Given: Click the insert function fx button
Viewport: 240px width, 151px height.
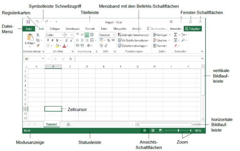Looking at the screenshot, I should 70,59.
